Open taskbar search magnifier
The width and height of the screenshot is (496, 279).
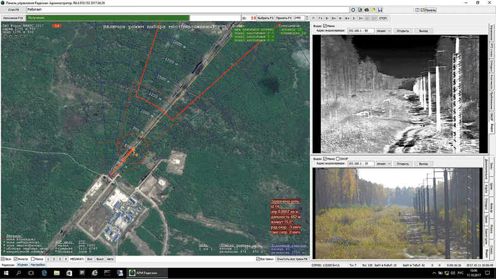tap(19, 273)
